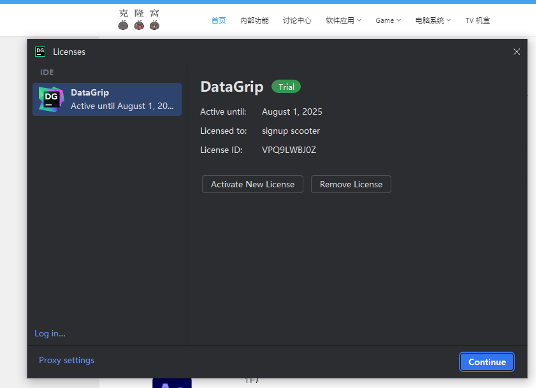Select the DataGrip entry in IDE list
The image size is (536, 388).
[107, 99]
